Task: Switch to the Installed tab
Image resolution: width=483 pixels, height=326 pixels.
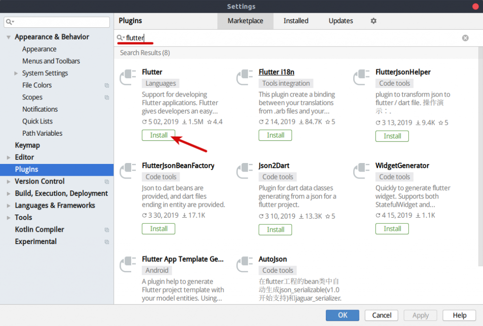Action: (296, 21)
